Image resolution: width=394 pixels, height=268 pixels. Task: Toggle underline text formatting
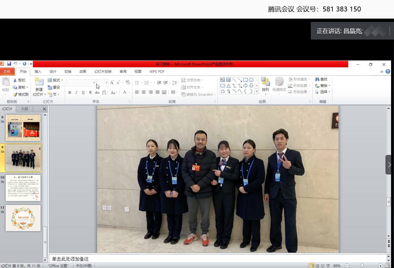(83, 92)
